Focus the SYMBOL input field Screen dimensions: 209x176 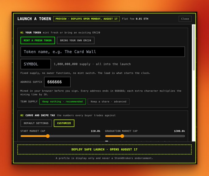tap(36, 64)
